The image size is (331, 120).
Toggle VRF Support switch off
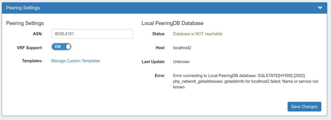[x=61, y=47]
